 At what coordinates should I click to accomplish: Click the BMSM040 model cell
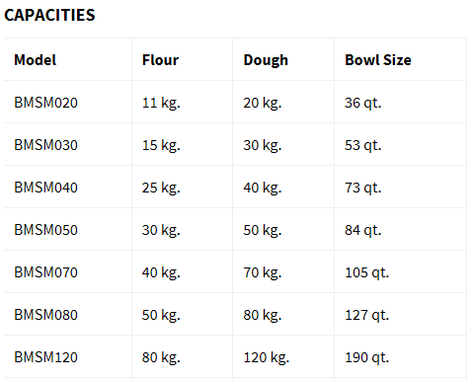(x=45, y=188)
